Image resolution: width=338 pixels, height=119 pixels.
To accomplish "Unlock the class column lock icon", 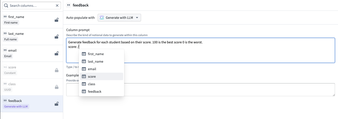I will (x=57, y=87).
